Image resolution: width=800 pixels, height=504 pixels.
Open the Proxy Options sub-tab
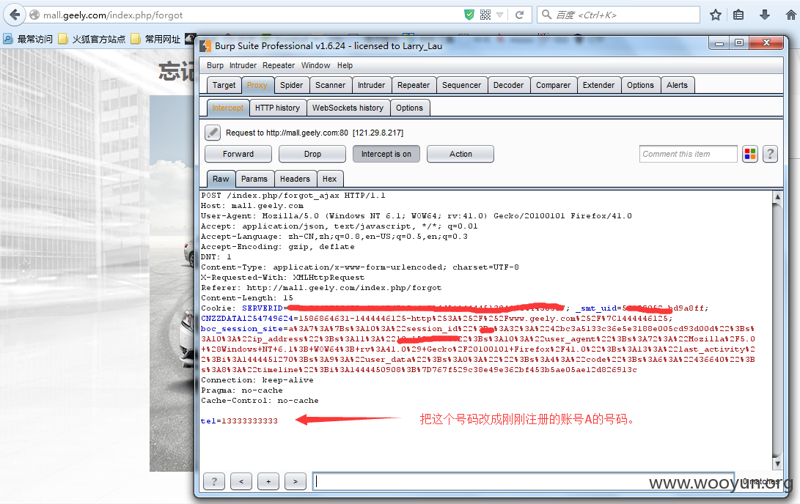(x=410, y=108)
